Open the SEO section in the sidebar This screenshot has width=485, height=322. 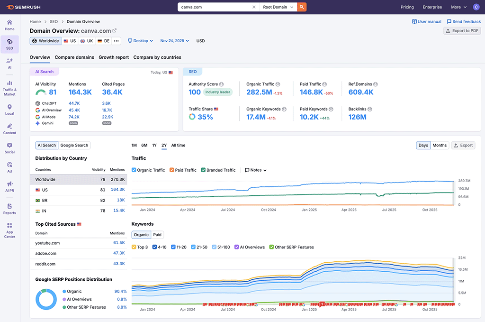coord(9,44)
